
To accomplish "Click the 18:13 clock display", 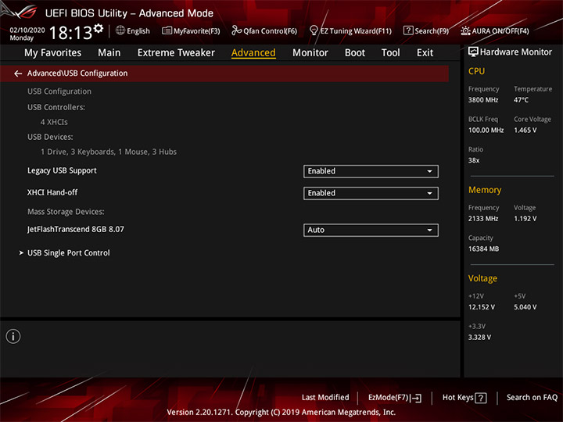I will (x=70, y=33).
